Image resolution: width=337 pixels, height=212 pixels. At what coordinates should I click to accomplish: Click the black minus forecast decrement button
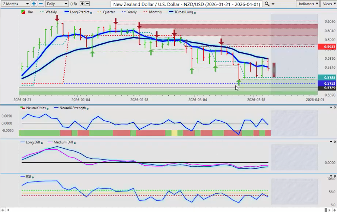coord(87,4)
